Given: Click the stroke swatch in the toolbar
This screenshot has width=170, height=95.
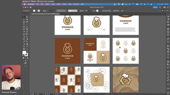Looking at the screenshot, I should (26, 55).
